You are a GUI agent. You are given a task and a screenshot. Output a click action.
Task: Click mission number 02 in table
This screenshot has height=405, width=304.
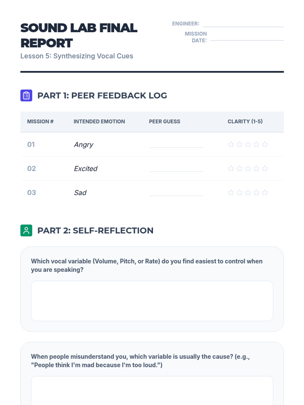pyautogui.click(x=31, y=169)
